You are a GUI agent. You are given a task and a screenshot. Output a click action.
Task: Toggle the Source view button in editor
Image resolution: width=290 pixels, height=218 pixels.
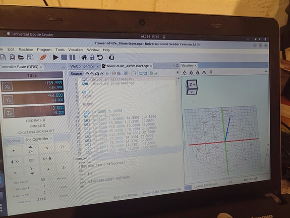pyautogui.click(x=76, y=74)
